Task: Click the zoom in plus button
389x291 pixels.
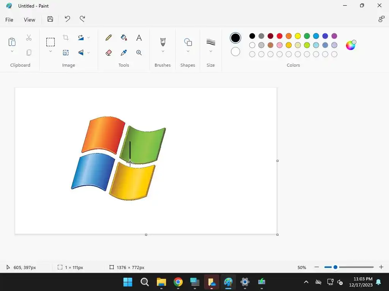Action: 381,267
